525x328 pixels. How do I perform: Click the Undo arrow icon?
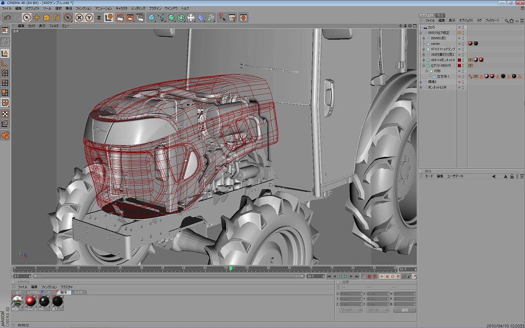pyautogui.click(x=7, y=17)
